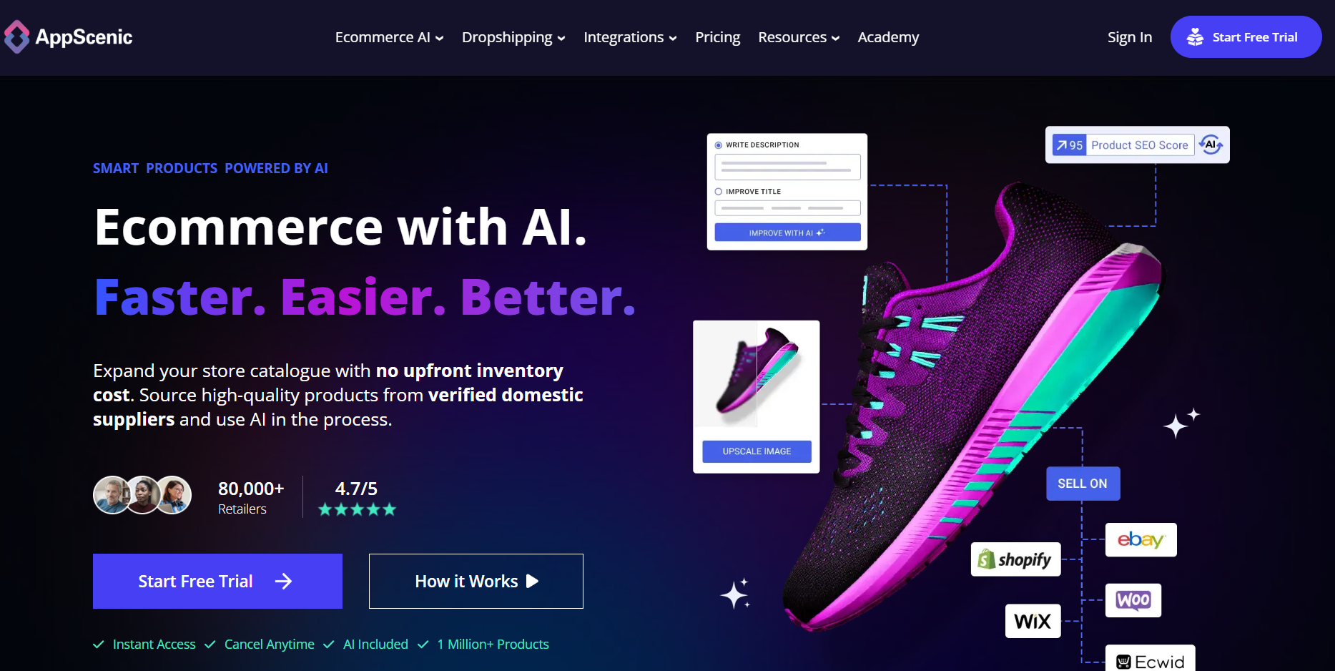
Task: Click the eBay marketplace logo
Action: (x=1141, y=539)
